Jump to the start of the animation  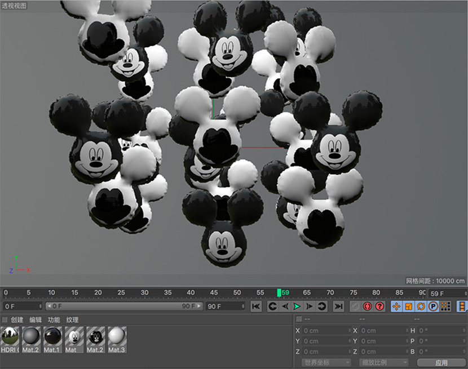(256, 306)
